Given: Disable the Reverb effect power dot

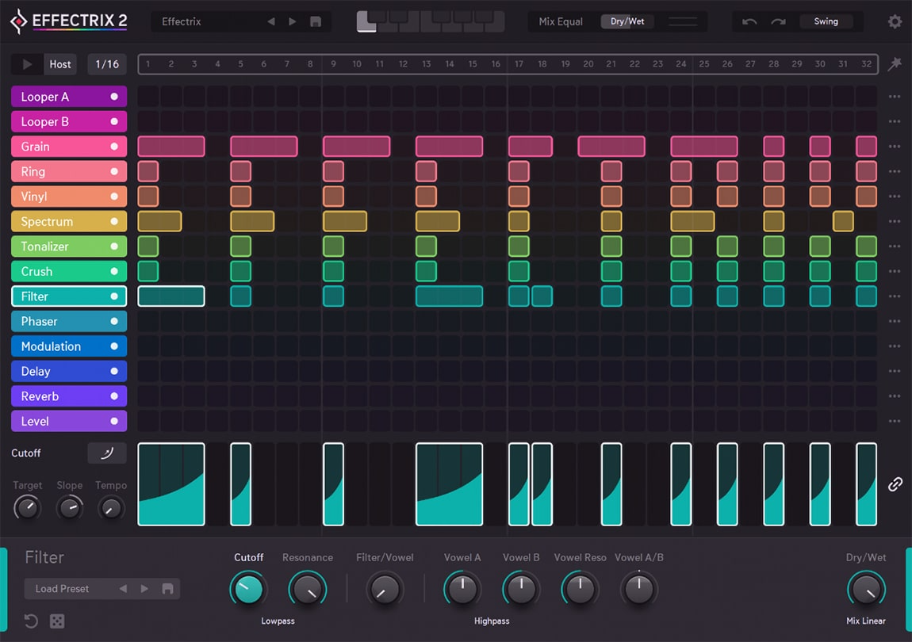Looking at the screenshot, I should tap(114, 396).
